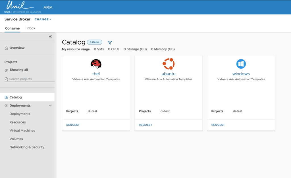This screenshot has height=178, width=291.
Task: Click the Red Hat rhel logo icon
Action: tap(96, 64)
